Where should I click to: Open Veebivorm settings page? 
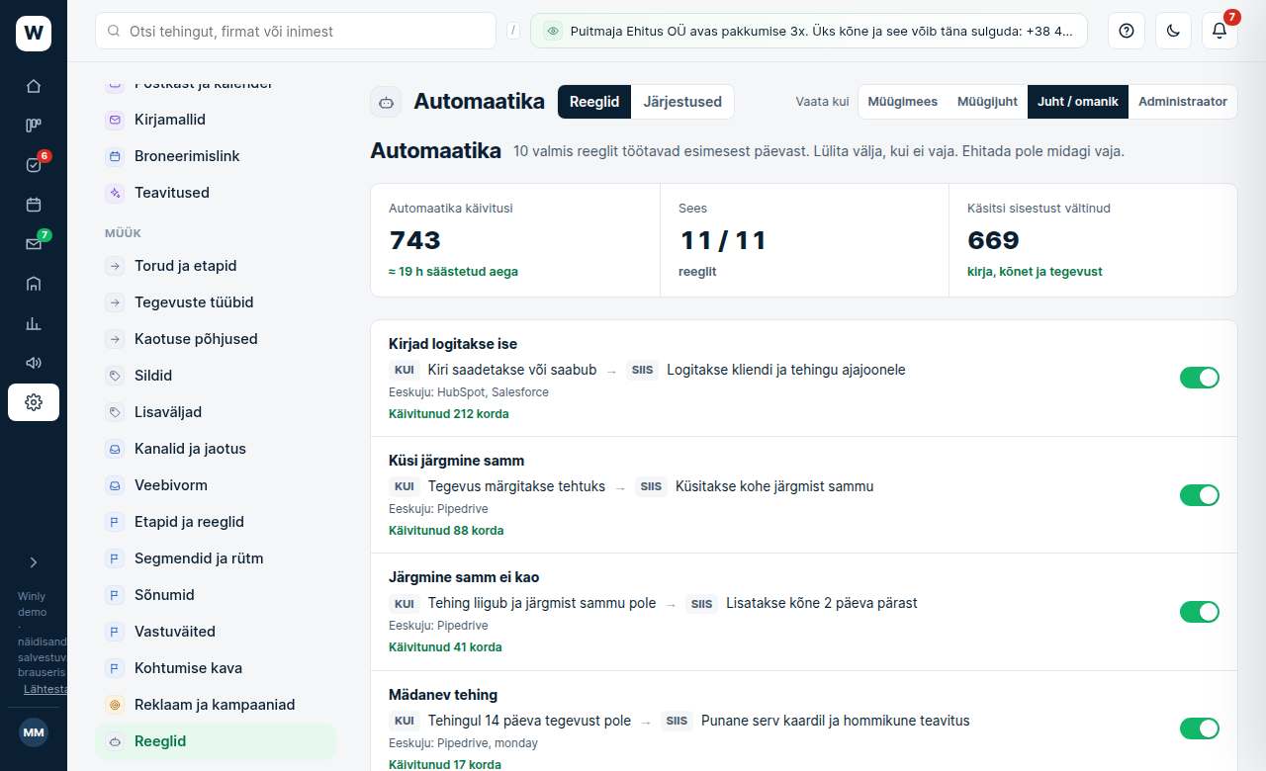(x=216, y=485)
